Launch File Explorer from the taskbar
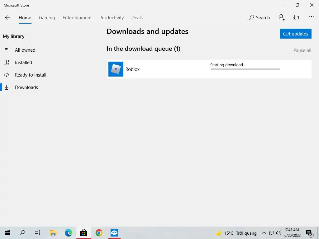Viewport: 319px width, 239px height. click(x=53, y=233)
